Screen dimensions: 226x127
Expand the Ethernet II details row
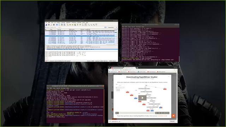click(x=46, y=47)
